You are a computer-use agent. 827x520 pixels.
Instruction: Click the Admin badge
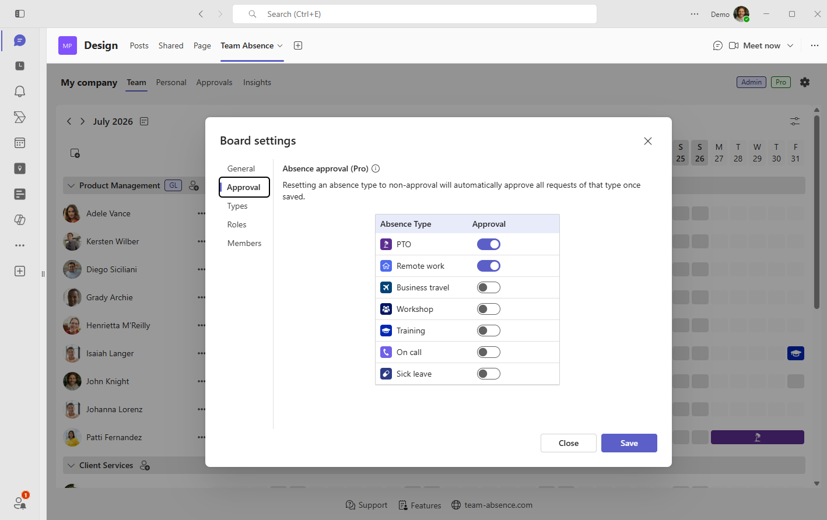tap(751, 82)
